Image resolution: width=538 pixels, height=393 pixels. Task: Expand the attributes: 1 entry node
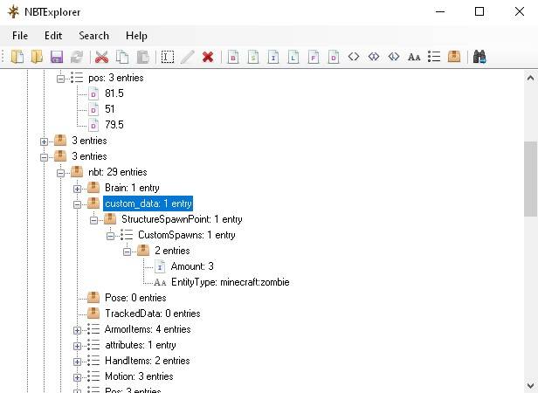coord(77,346)
